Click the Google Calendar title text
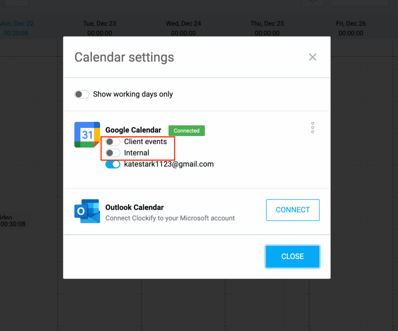 133,130
